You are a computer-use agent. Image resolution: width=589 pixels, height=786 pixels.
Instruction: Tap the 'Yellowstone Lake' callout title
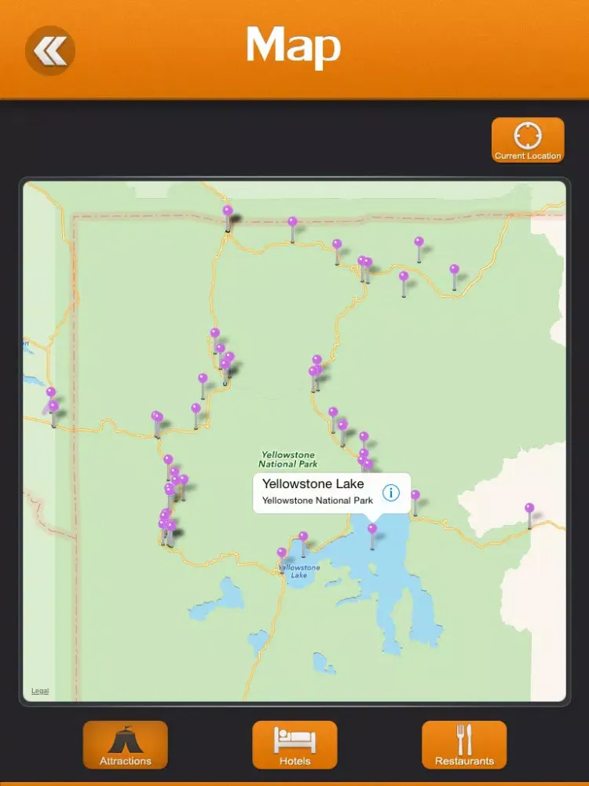coord(313,483)
